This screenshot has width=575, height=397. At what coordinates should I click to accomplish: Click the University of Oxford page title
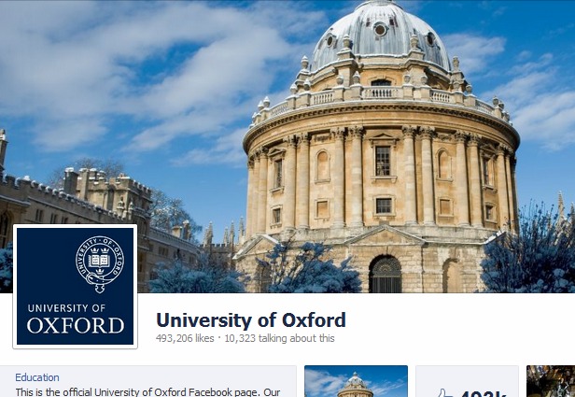click(x=251, y=320)
